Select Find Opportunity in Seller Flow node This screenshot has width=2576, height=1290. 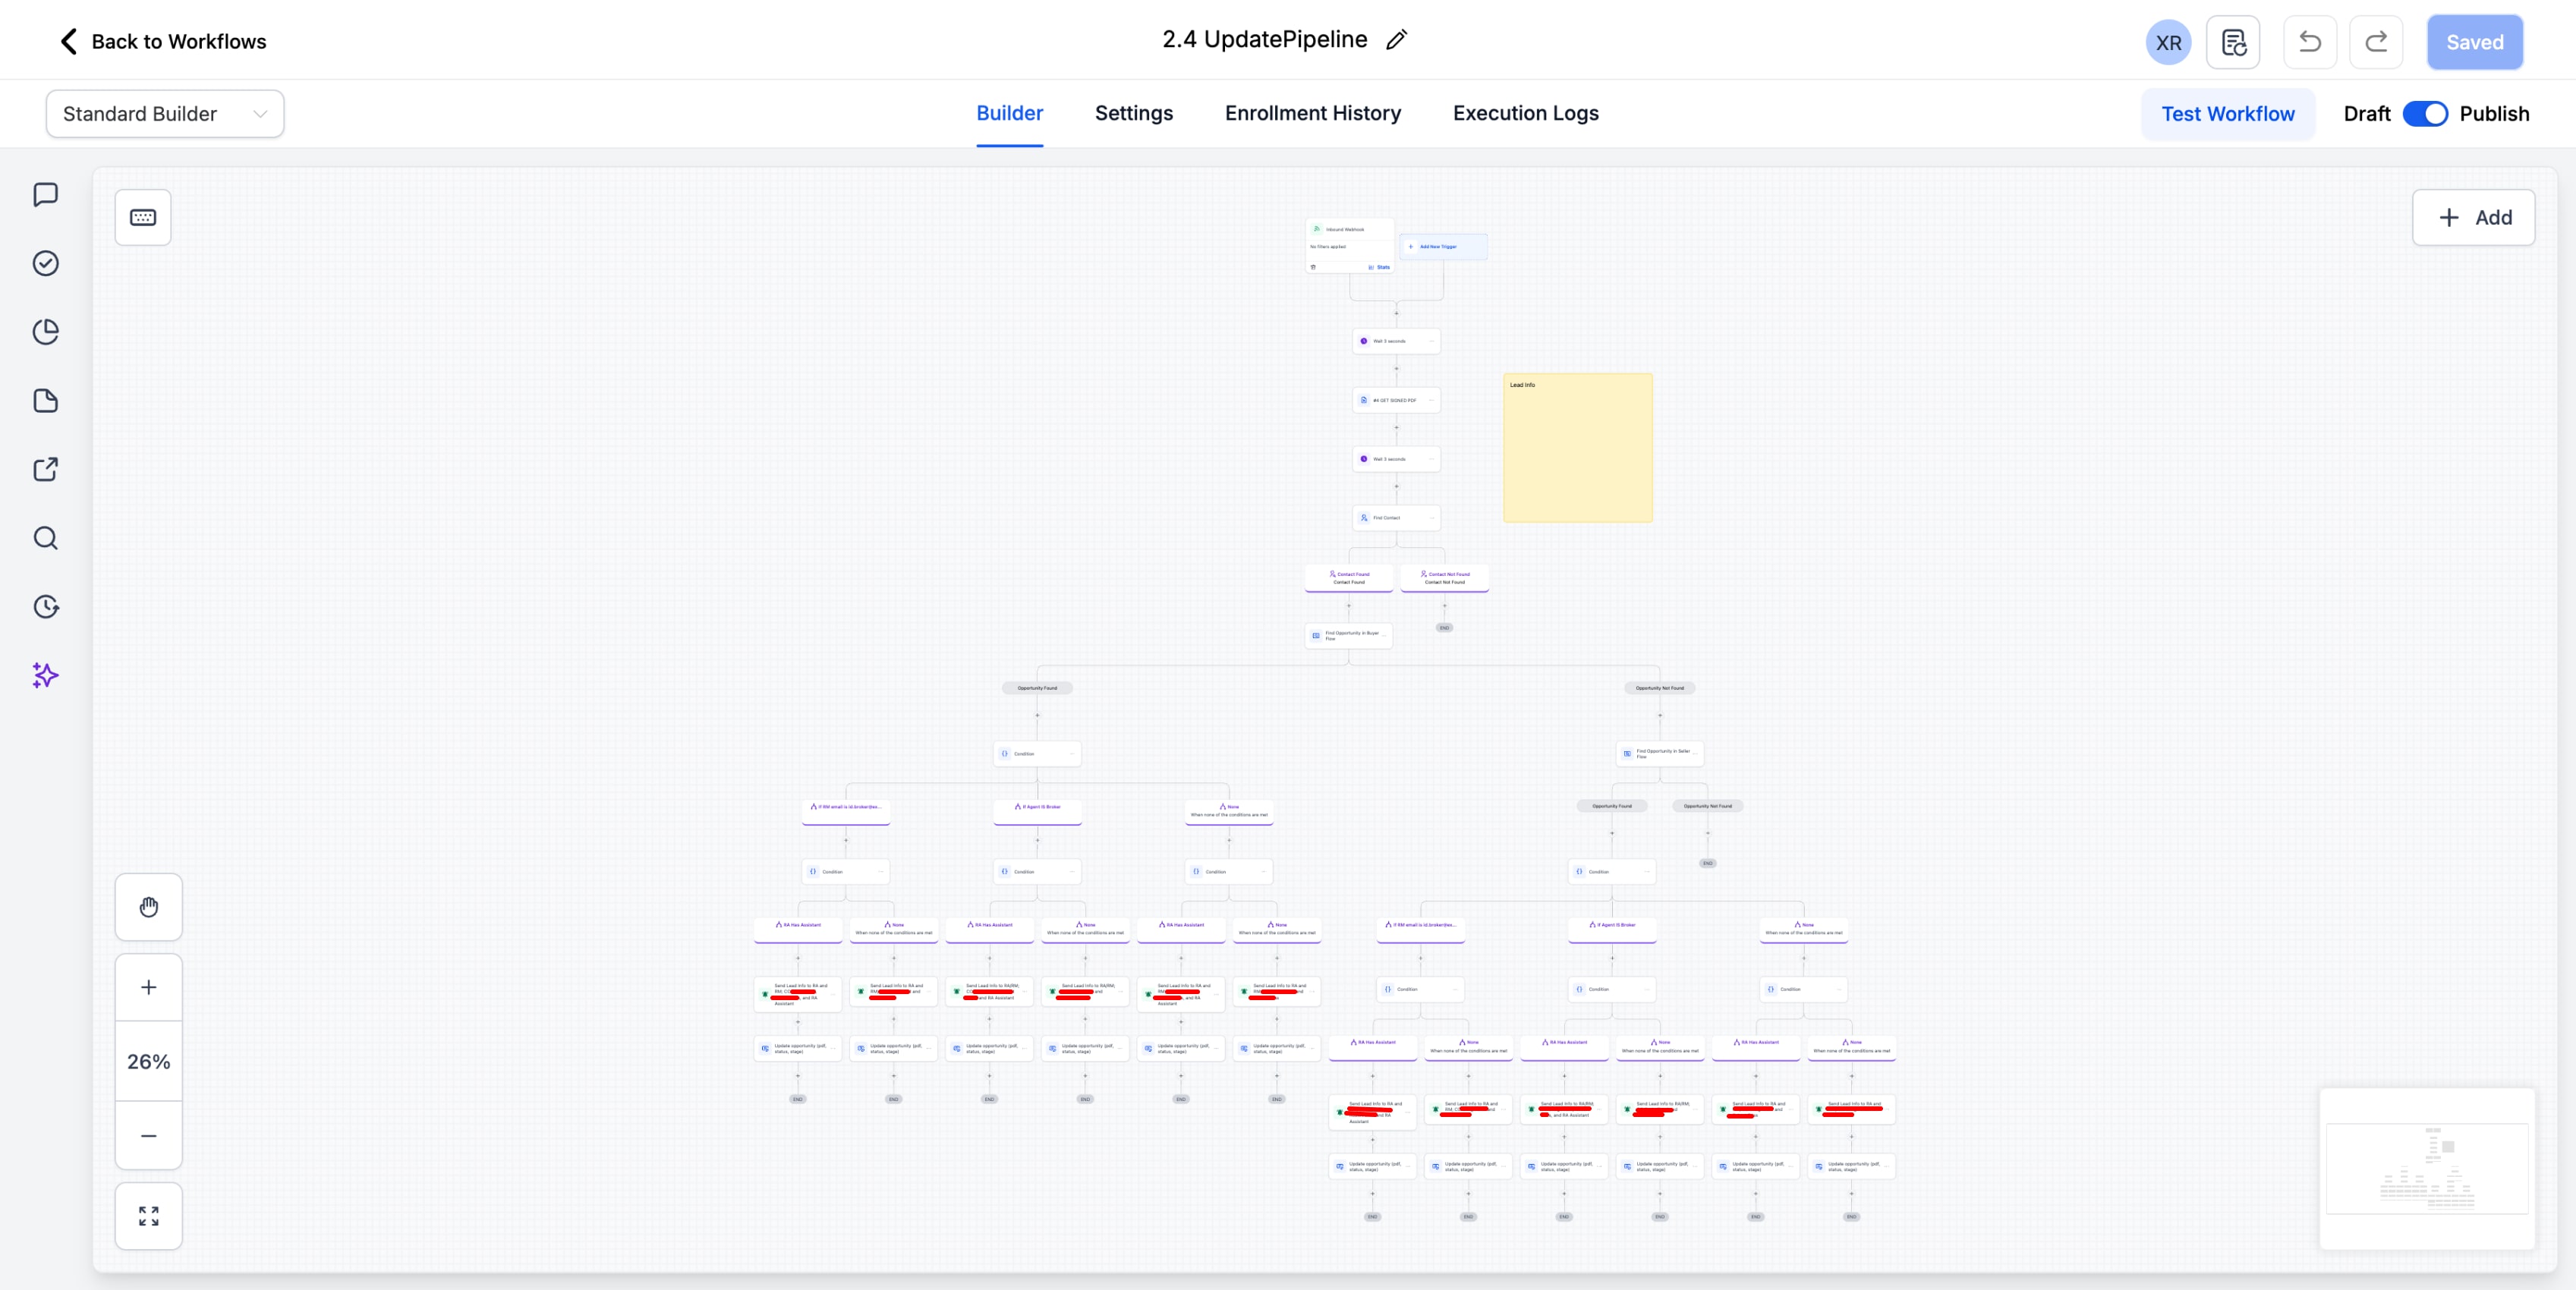[1659, 753]
